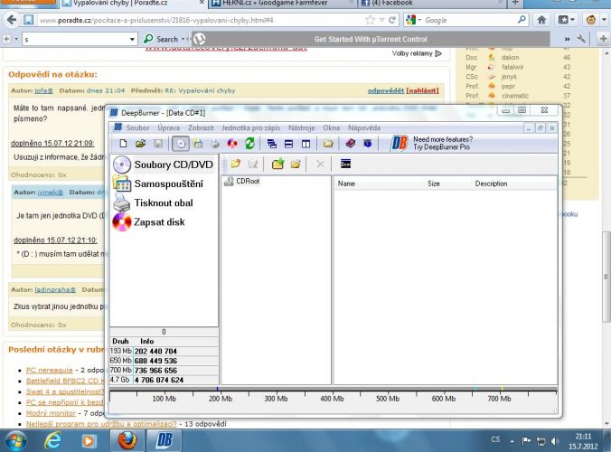Open the Nástroje menu
Viewport: 611px width, 452px height.
(301, 127)
